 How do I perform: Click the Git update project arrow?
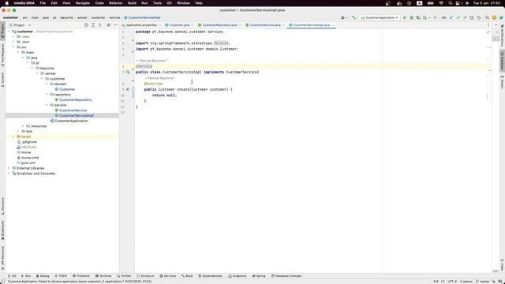coord(451,17)
